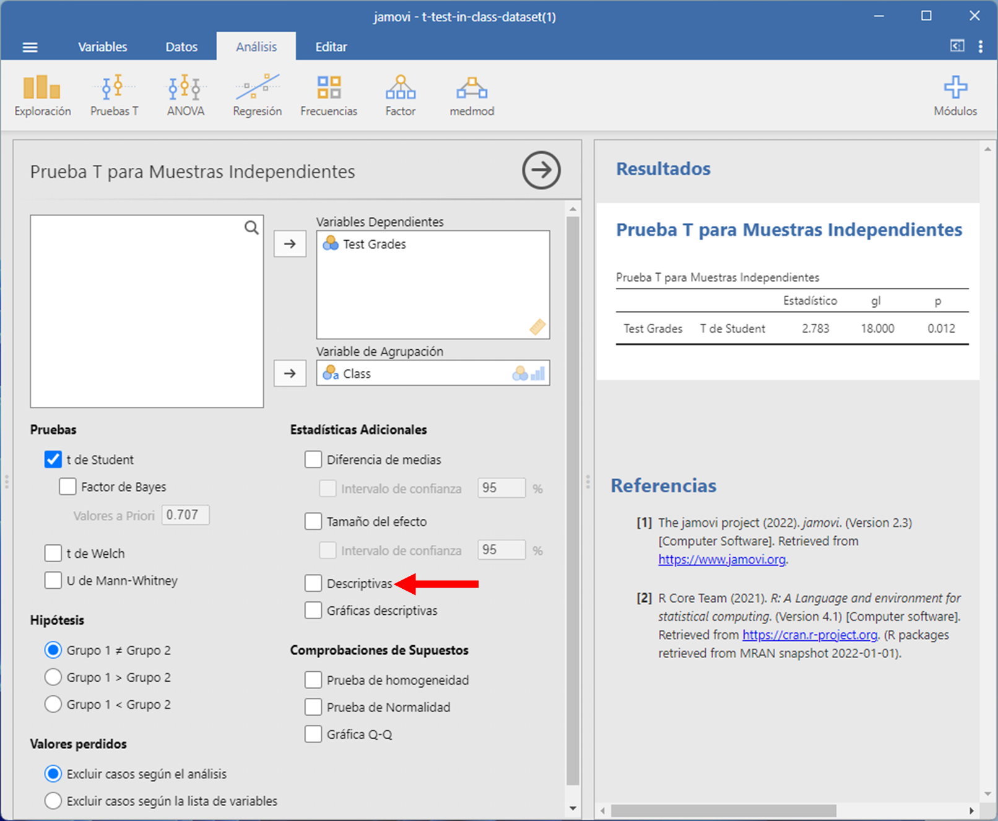Click the hamburger main menu icon
The image size is (998, 821).
point(30,47)
